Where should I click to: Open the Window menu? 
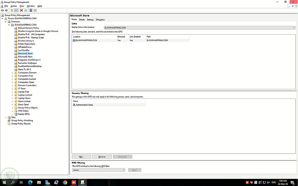tap(31, 6)
